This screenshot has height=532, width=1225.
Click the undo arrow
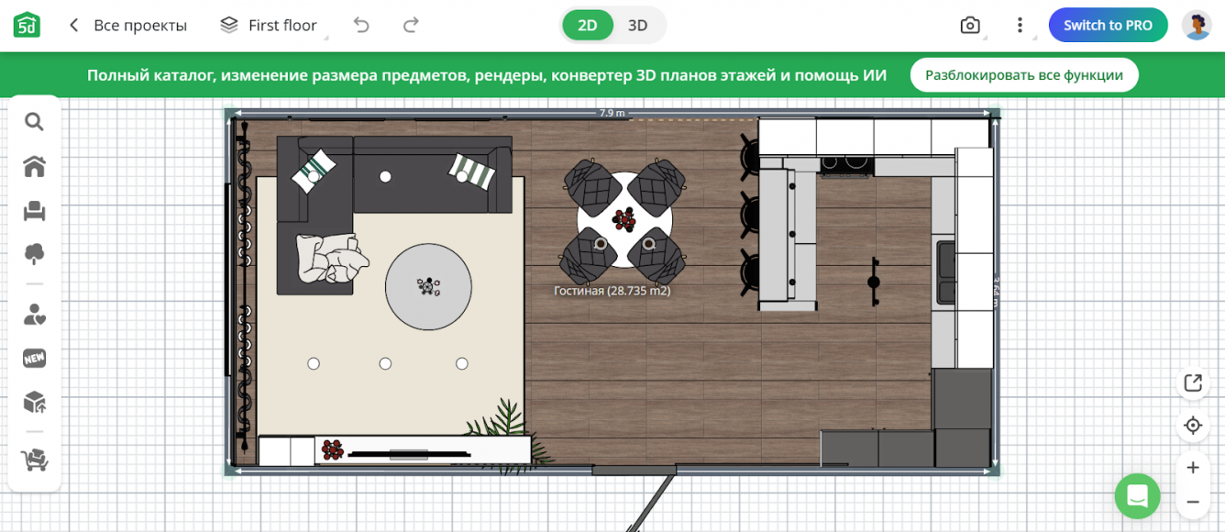[x=361, y=26]
